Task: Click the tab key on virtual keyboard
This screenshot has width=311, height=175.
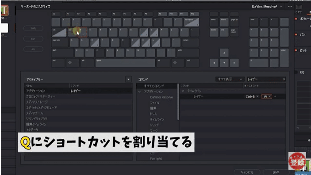Action: click(59, 32)
